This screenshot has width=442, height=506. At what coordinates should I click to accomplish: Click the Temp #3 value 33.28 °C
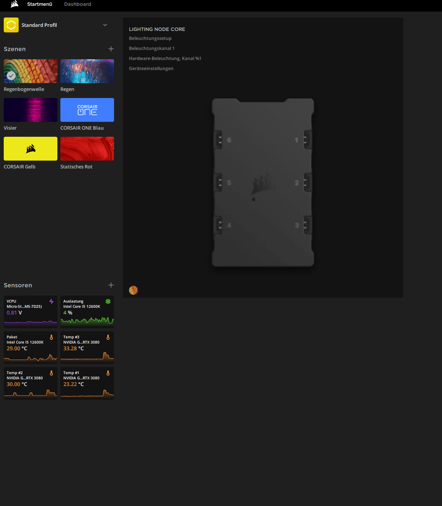click(x=73, y=348)
